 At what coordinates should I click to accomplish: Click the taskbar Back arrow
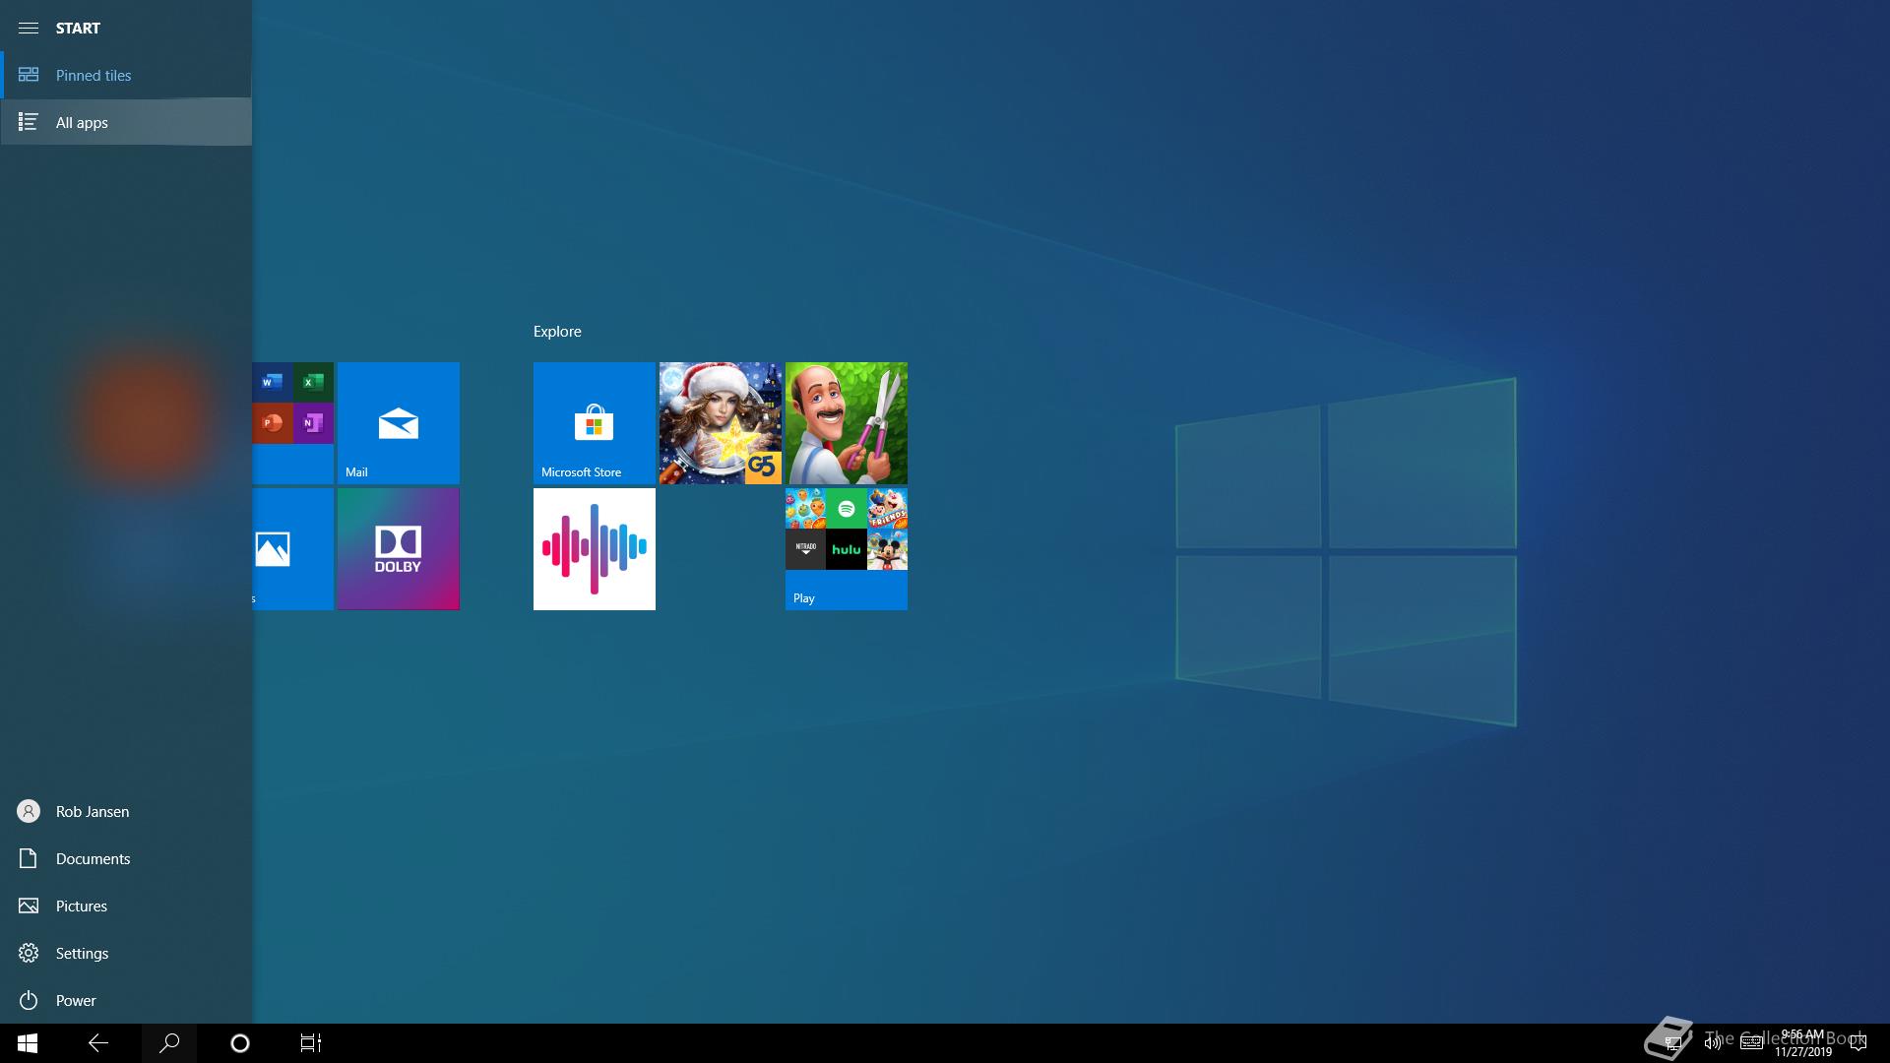(98, 1043)
